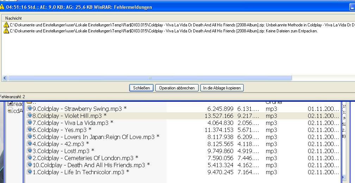
Task: Select '3.Coldplay - Lost!.mp3' file name
Action: [63, 151]
